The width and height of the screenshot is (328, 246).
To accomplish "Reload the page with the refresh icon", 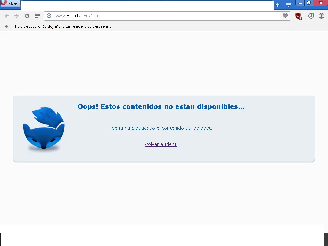I will pos(27,16).
